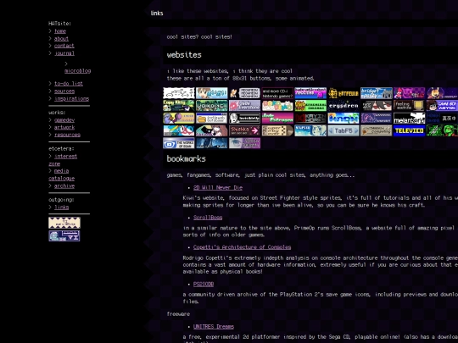Open the sources sidebar link

[64, 91]
